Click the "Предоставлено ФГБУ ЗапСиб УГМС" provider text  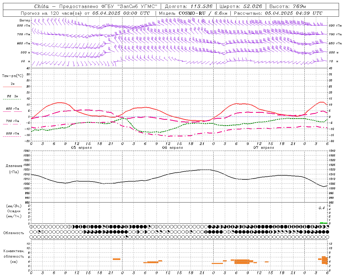pyautogui.click(x=108, y=6)
